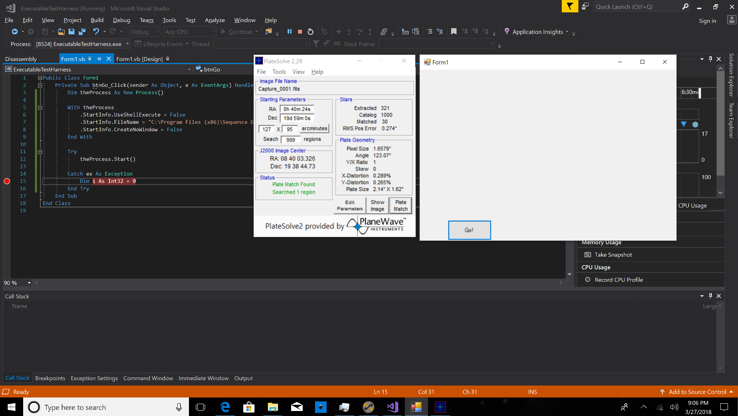The height and width of the screenshot is (416, 738).
Task: Click the Save (single floppy) icon
Action: (x=71, y=32)
